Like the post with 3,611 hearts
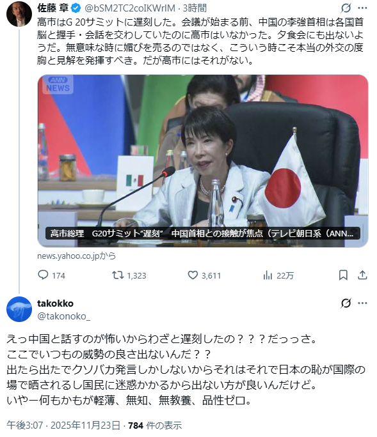 tap(193, 275)
